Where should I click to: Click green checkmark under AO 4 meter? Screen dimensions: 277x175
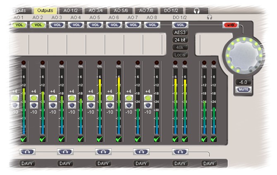click(x=81, y=139)
